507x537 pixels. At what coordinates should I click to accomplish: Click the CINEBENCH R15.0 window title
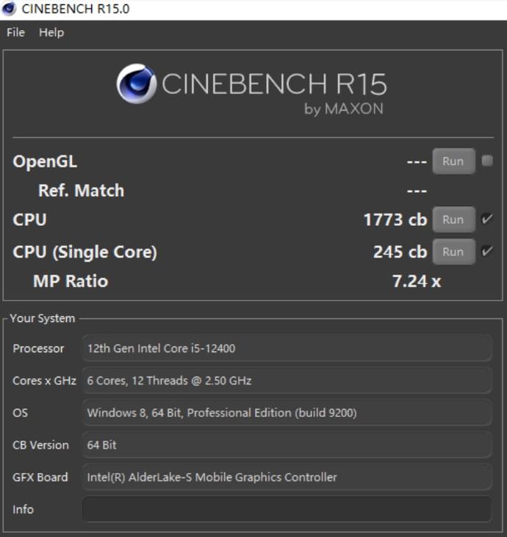[x=76, y=9]
